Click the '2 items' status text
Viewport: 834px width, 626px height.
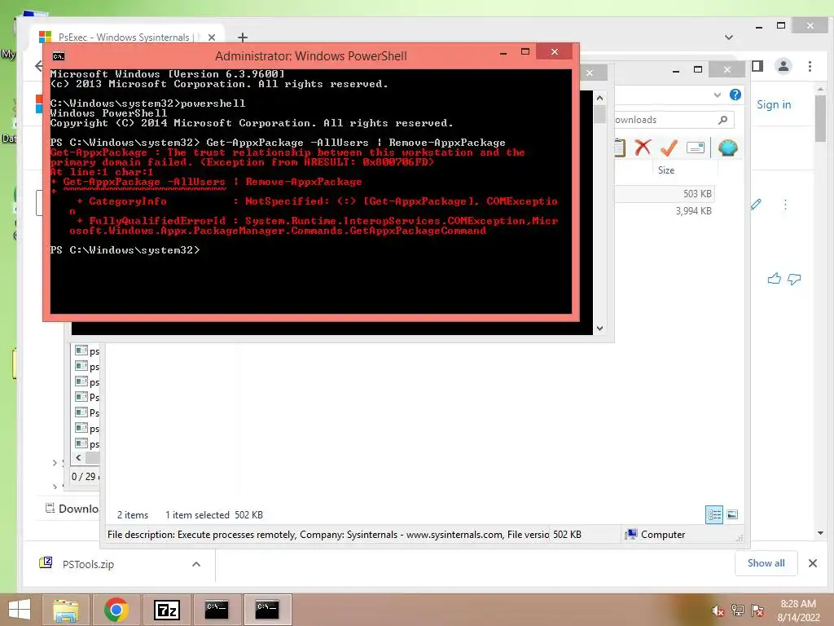pos(133,515)
